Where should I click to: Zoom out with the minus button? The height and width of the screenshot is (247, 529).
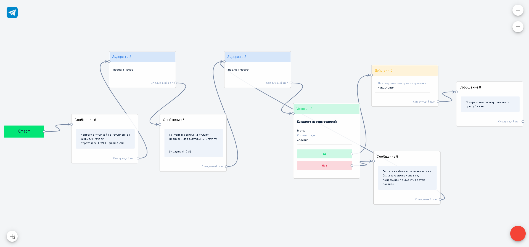pos(518,27)
